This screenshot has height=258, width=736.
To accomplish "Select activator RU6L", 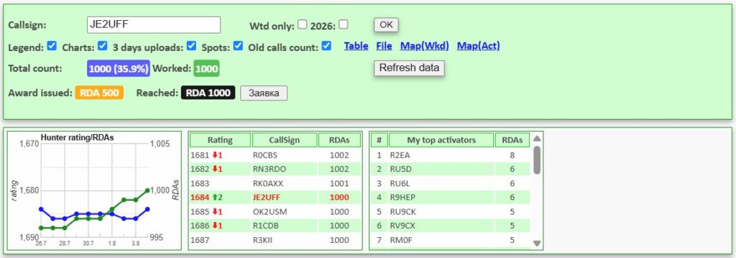I will coord(400,183).
